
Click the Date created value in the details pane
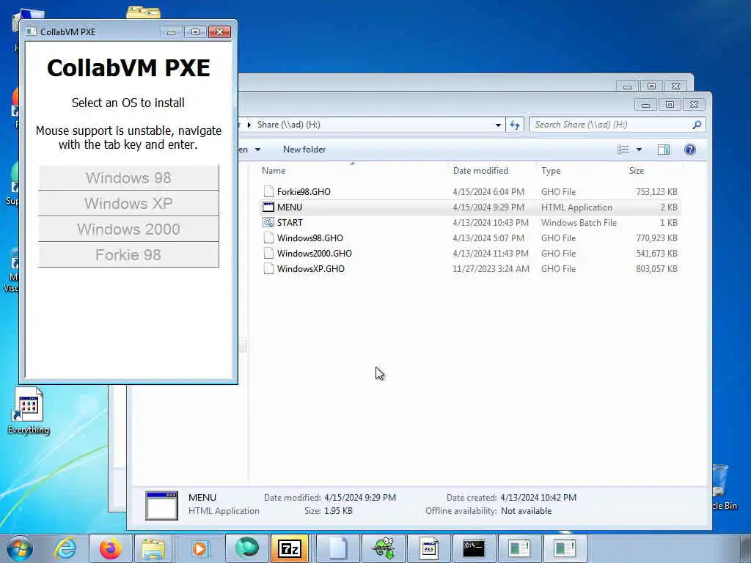[x=538, y=498]
